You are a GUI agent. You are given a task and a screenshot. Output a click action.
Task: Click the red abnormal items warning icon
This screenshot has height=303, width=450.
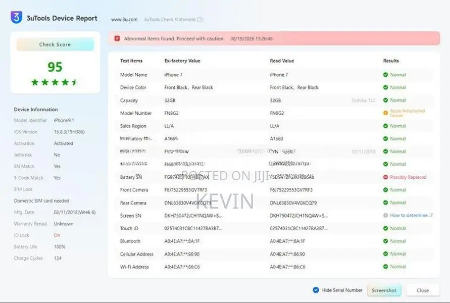[x=117, y=38]
